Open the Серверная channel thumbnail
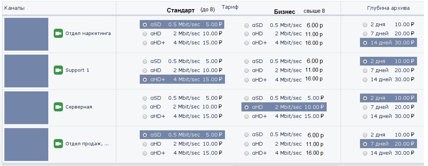Screen dimensions: 428x166 26,107
